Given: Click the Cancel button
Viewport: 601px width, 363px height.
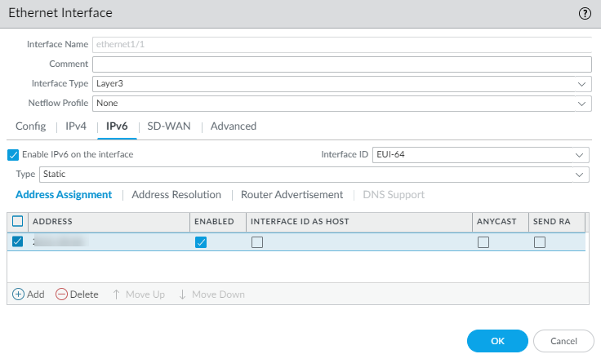Looking at the screenshot, I should [x=563, y=341].
